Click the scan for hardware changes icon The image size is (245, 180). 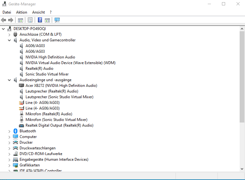click(57, 20)
